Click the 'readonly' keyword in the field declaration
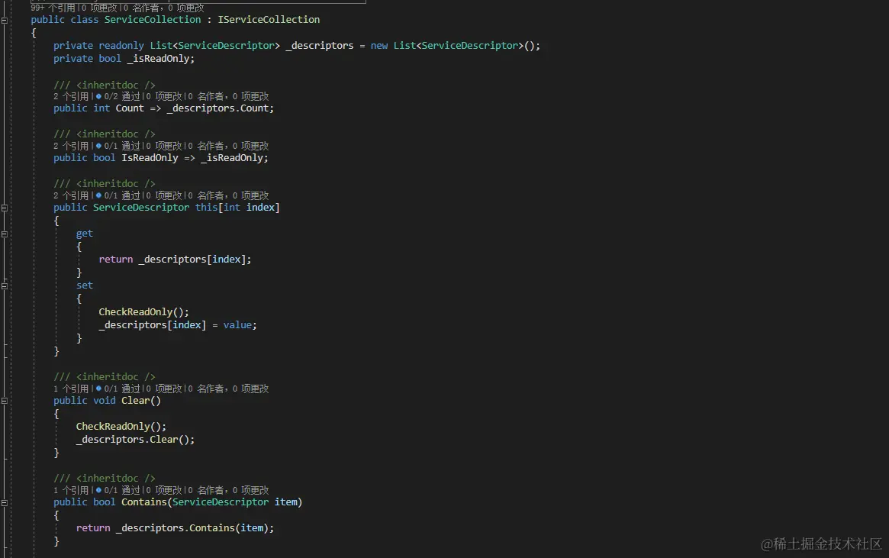Image resolution: width=889 pixels, height=558 pixels. 121,45
